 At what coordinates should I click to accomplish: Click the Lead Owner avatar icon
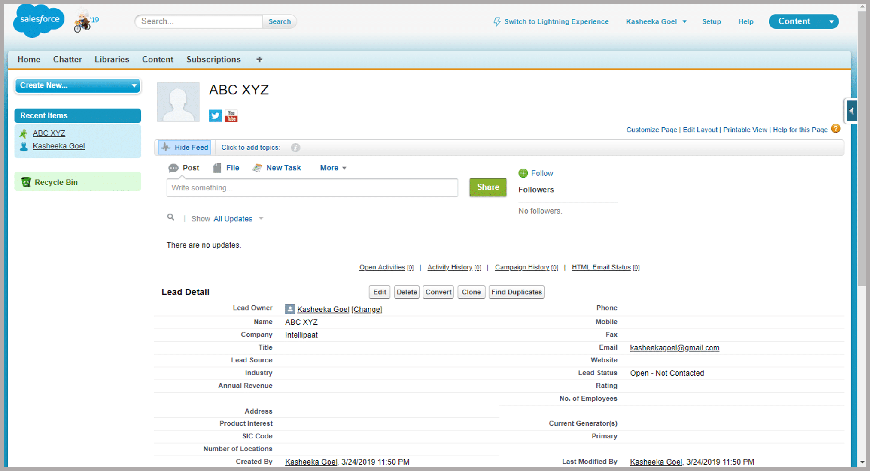(x=290, y=309)
